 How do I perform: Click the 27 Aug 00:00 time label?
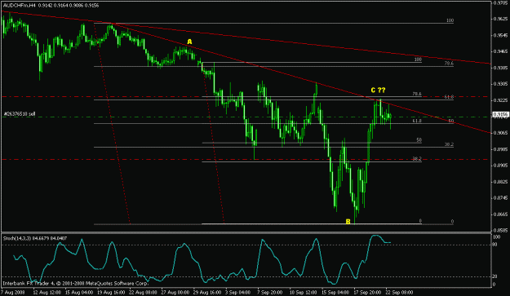pyautogui.click(x=175, y=292)
